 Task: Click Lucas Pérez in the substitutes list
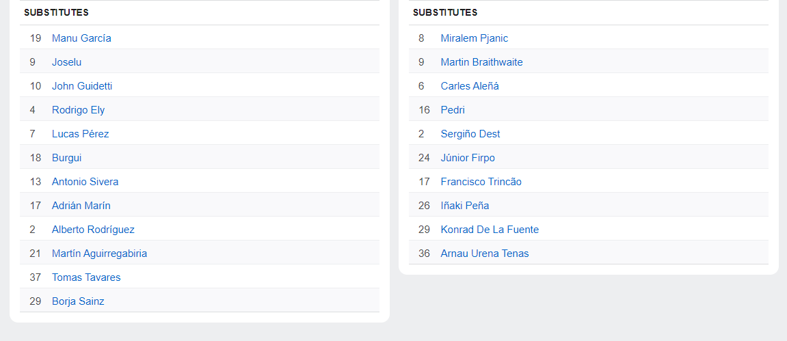coord(80,134)
